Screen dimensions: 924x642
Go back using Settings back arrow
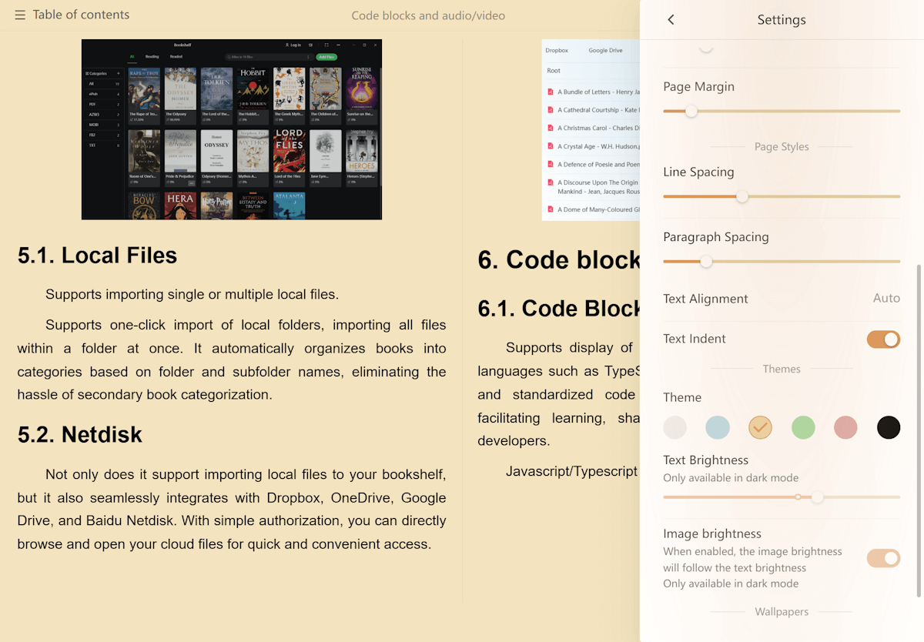click(671, 20)
